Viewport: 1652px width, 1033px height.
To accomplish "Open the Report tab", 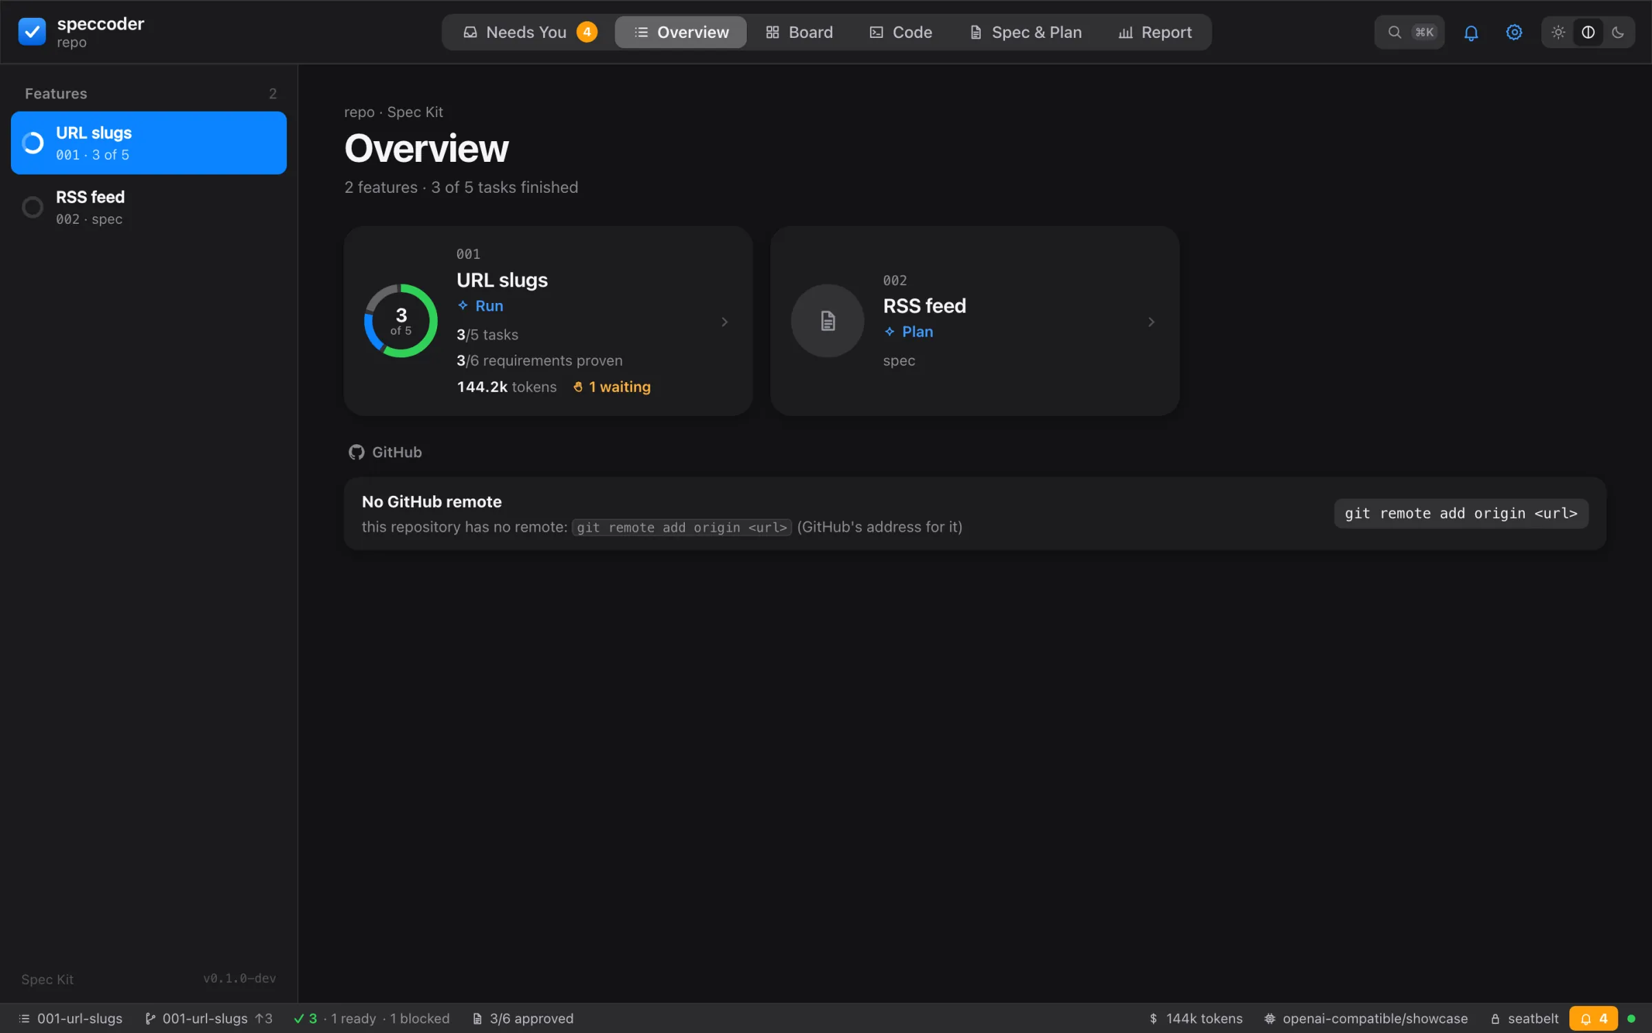I will [x=1155, y=32].
